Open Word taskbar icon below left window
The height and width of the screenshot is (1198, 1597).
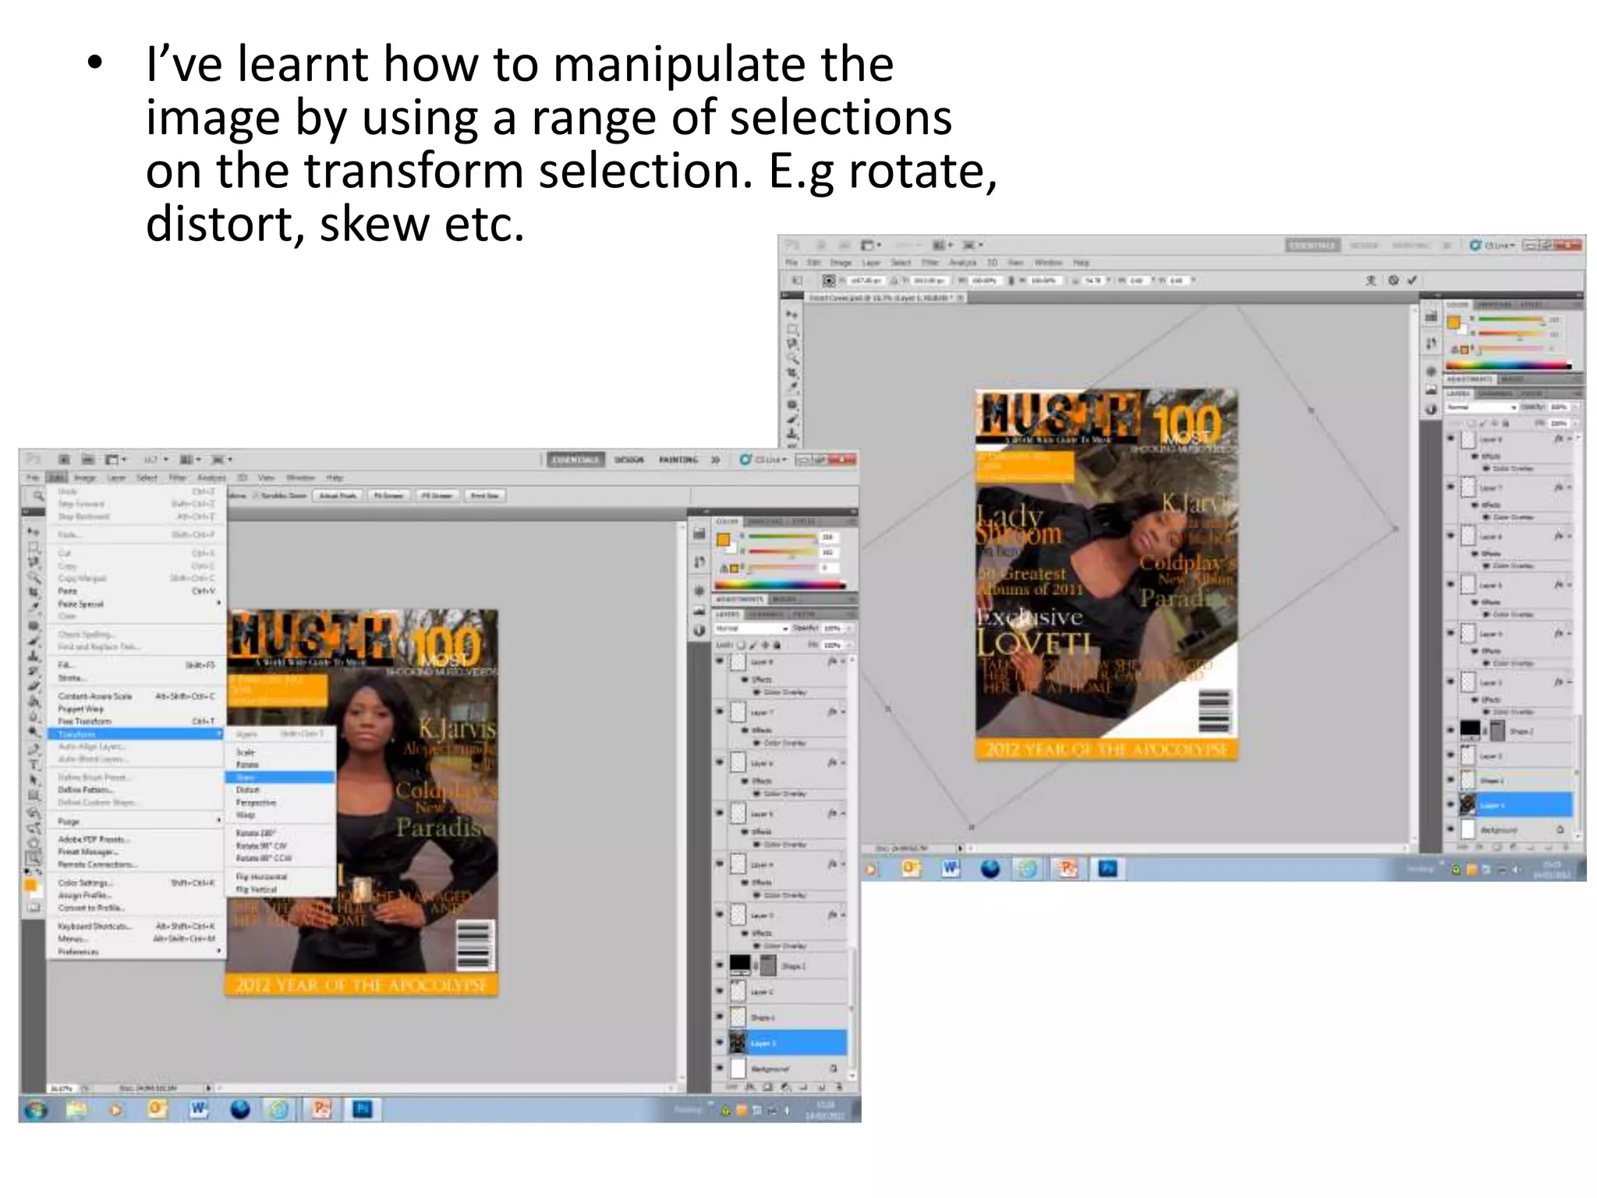[x=199, y=1109]
